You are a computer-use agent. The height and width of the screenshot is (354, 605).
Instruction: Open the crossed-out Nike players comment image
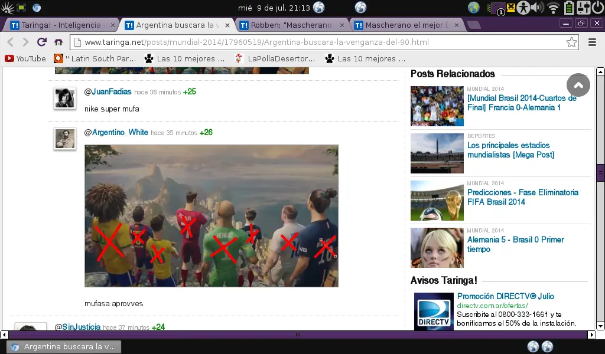212,216
